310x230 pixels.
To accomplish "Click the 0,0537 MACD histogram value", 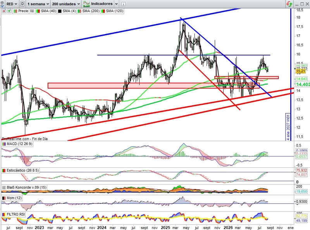I will [x=301, y=156].
